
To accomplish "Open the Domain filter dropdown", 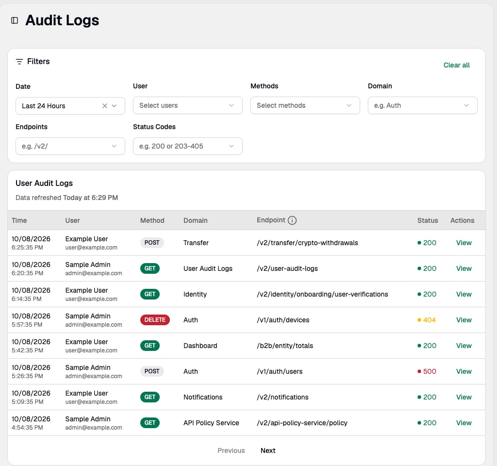I will point(423,105).
